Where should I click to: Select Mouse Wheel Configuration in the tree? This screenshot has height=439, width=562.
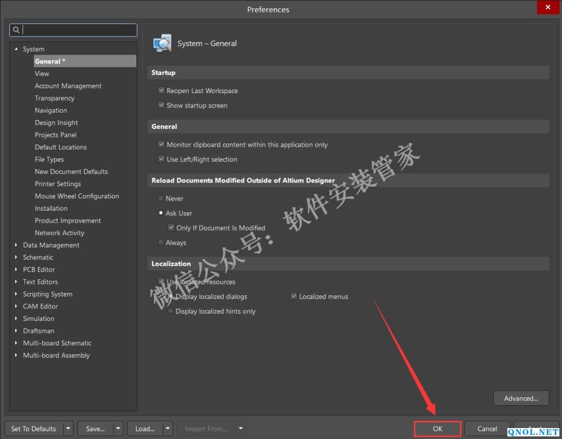pyautogui.click(x=76, y=196)
